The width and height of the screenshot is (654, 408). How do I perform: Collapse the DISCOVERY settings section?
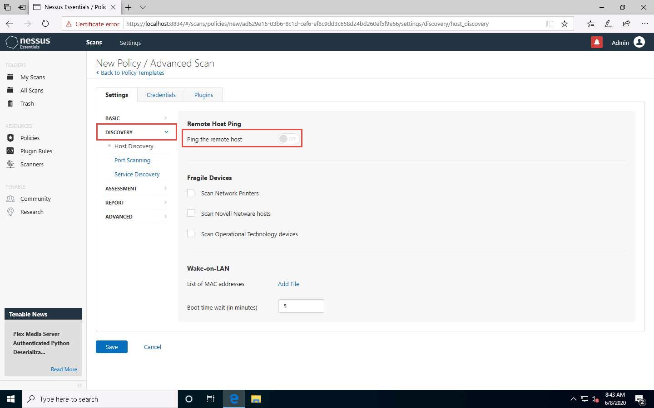tap(136, 132)
